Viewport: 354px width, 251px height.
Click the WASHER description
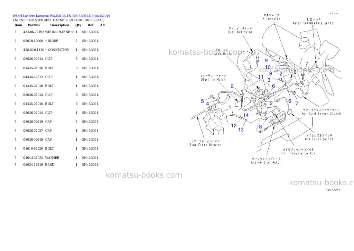point(52,158)
